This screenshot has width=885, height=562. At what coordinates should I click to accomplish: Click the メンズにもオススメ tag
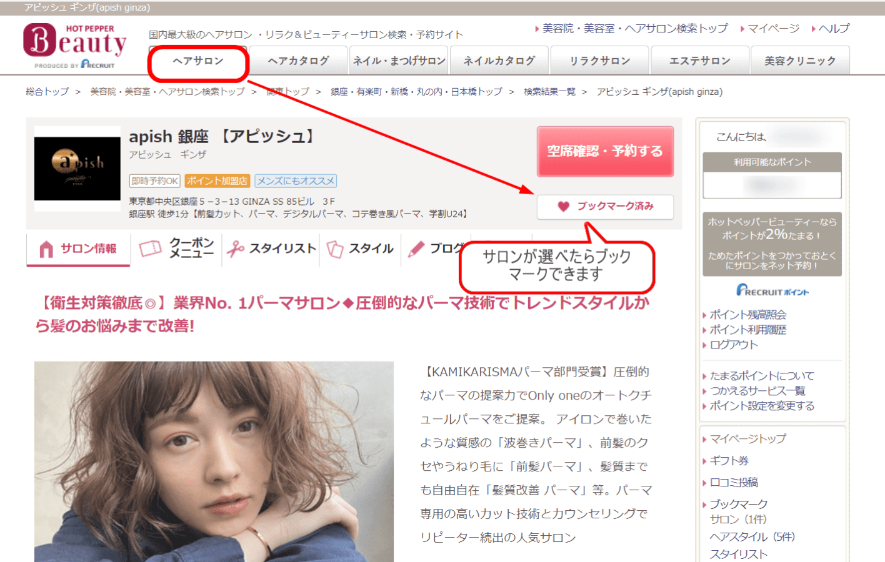296,181
